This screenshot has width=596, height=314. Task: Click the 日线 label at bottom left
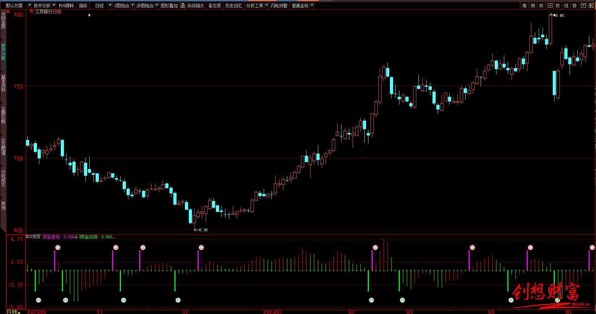(x=12, y=312)
